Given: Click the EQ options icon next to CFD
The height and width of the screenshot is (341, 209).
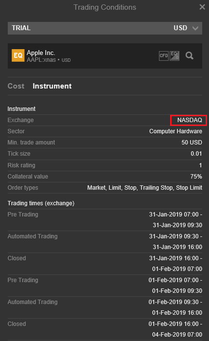Looking at the screenshot, I should (x=174, y=56).
